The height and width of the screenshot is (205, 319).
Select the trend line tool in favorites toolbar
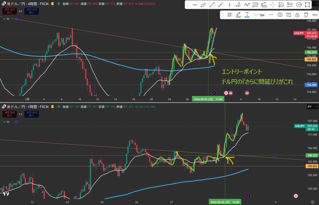(x=212, y=5)
